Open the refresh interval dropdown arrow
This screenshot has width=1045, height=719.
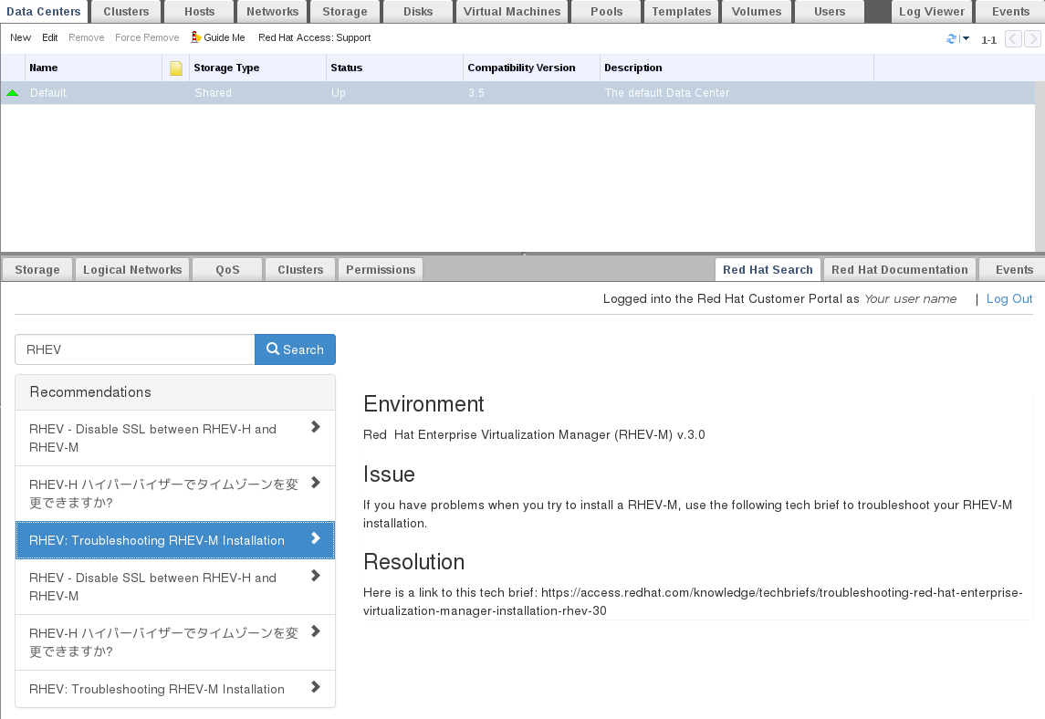966,38
